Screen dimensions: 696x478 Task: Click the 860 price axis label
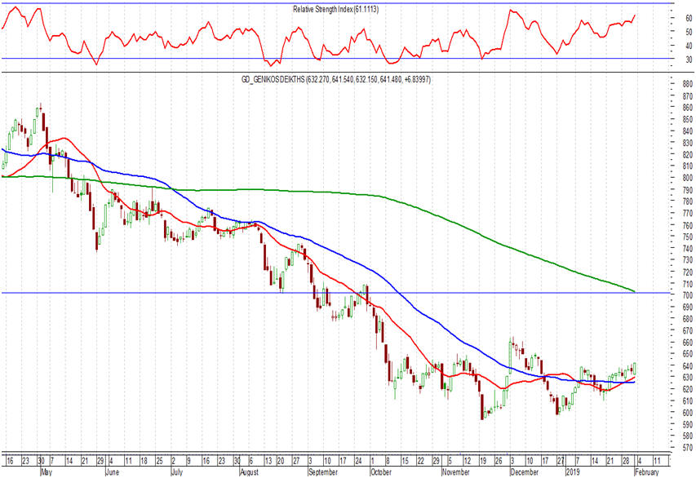pyautogui.click(x=688, y=108)
